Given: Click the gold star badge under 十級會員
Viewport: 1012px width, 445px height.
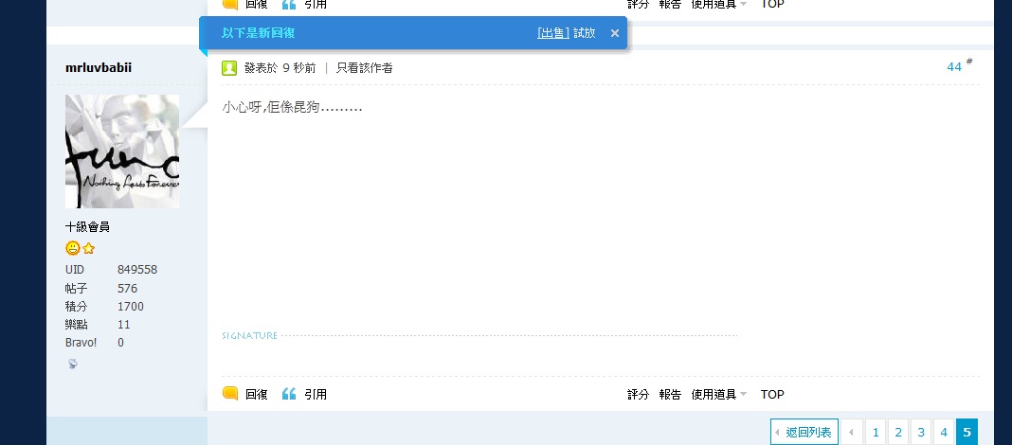Looking at the screenshot, I should click(x=89, y=248).
